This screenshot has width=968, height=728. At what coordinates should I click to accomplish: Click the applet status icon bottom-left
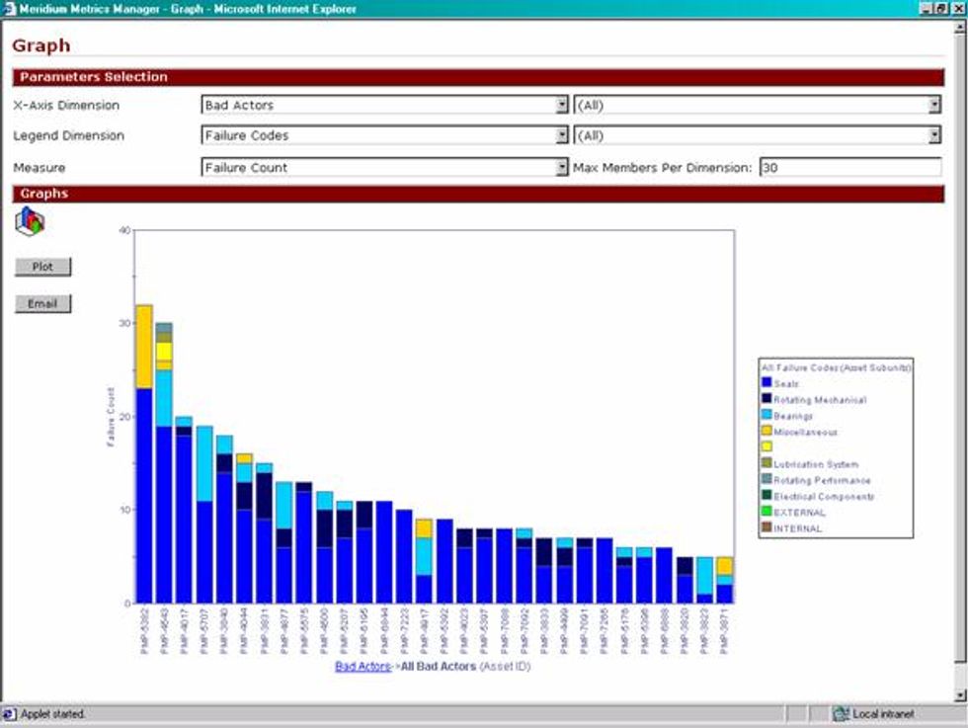click(x=9, y=710)
